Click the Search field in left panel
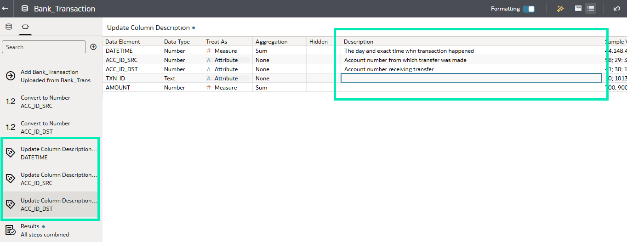Viewport: 627px width, 242px height. pyautogui.click(x=44, y=47)
